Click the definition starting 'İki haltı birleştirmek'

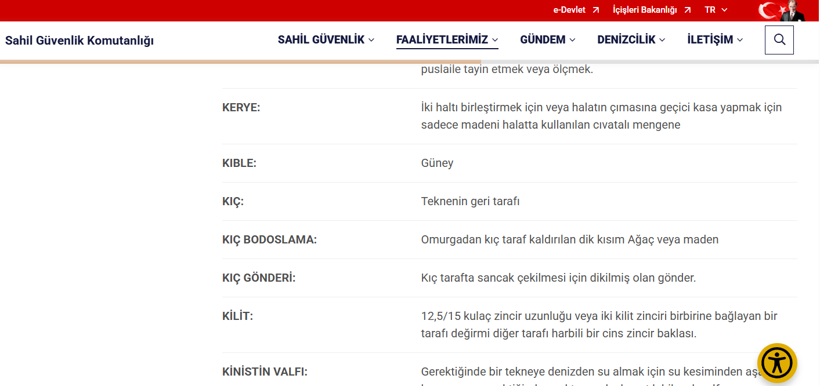pos(602,116)
